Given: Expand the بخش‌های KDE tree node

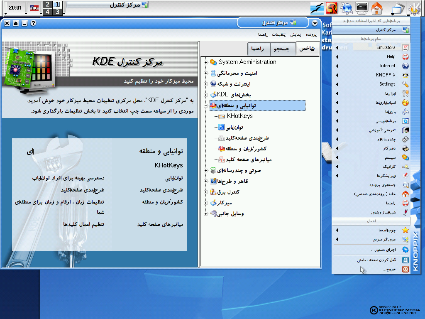Looking at the screenshot, I should (x=205, y=95).
